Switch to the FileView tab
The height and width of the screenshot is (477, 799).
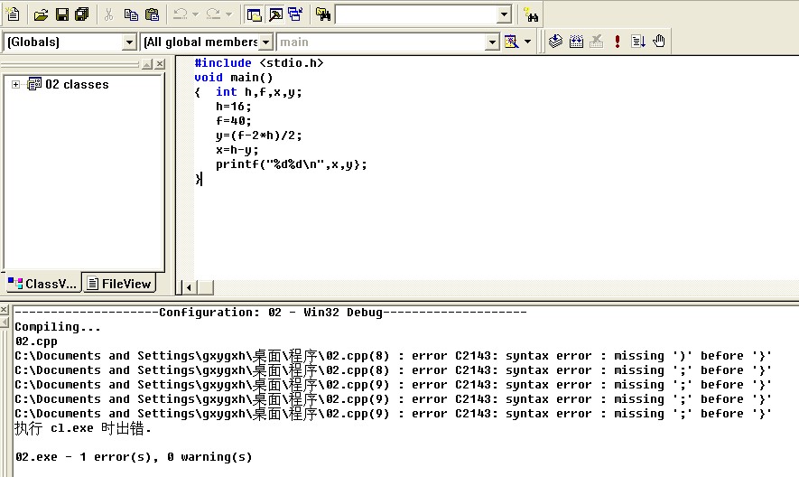click(119, 284)
